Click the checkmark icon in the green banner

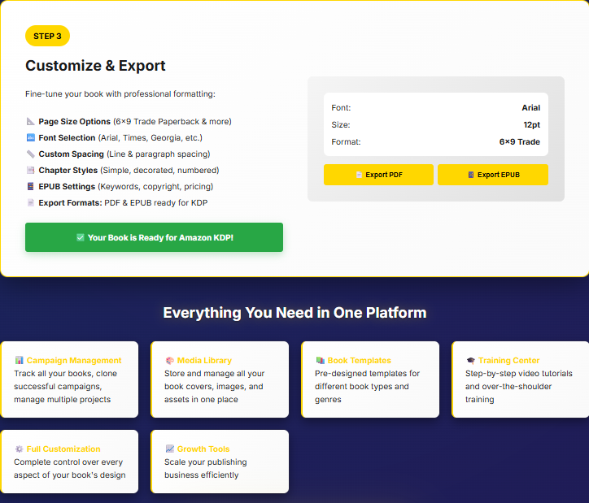[80, 237]
